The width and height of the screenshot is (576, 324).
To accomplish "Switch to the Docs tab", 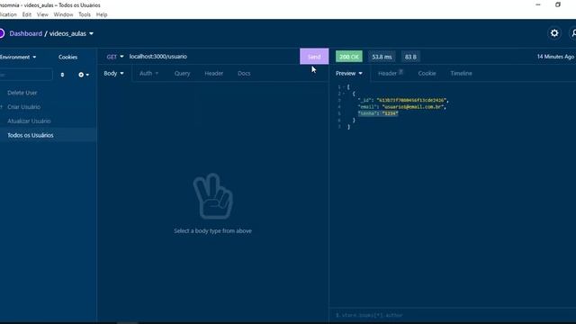I will tap(244, 73).
